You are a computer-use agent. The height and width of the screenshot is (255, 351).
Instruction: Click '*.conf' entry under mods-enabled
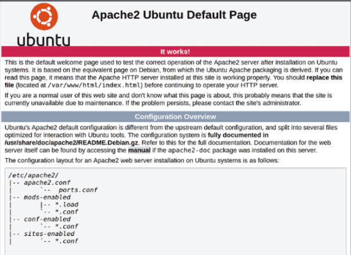(x=67, y=212)
